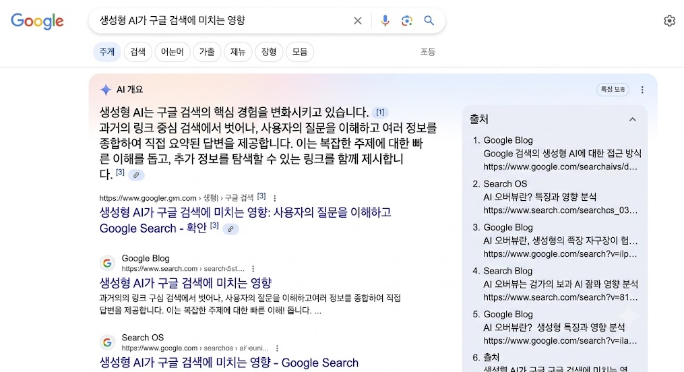Open three-dot menu beside Google Blog result URL
The width and height of the screenshot is (684, 372).
(253, 269)
